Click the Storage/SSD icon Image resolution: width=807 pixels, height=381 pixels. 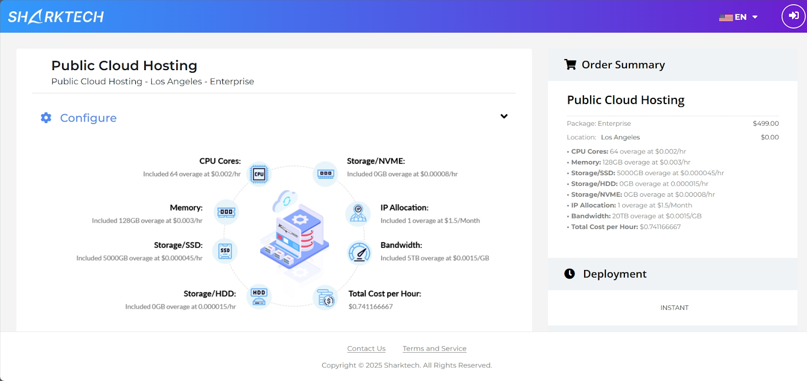point(225,251)
